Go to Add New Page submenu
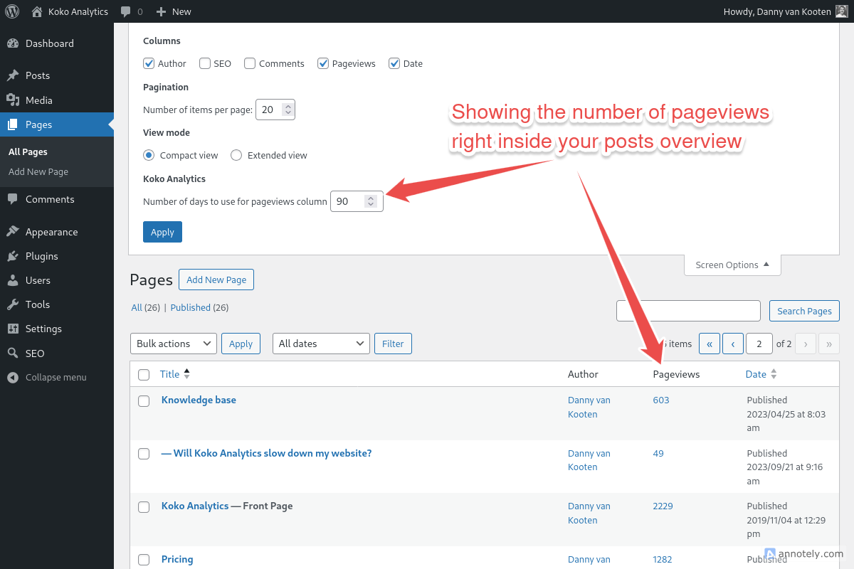This screenshot has height=569, width=854. point(38,172)
